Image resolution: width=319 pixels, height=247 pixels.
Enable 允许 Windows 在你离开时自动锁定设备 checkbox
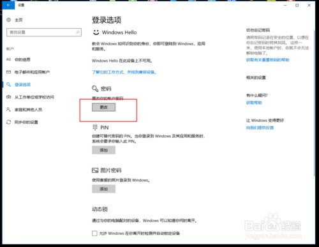point(94,233)
